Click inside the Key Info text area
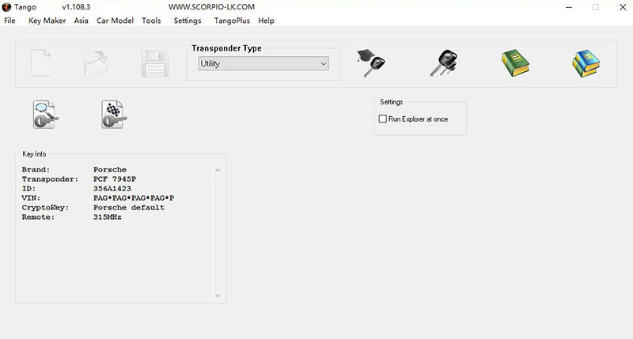The width and height of the screenshot is (633, 339). coord(115,253)
